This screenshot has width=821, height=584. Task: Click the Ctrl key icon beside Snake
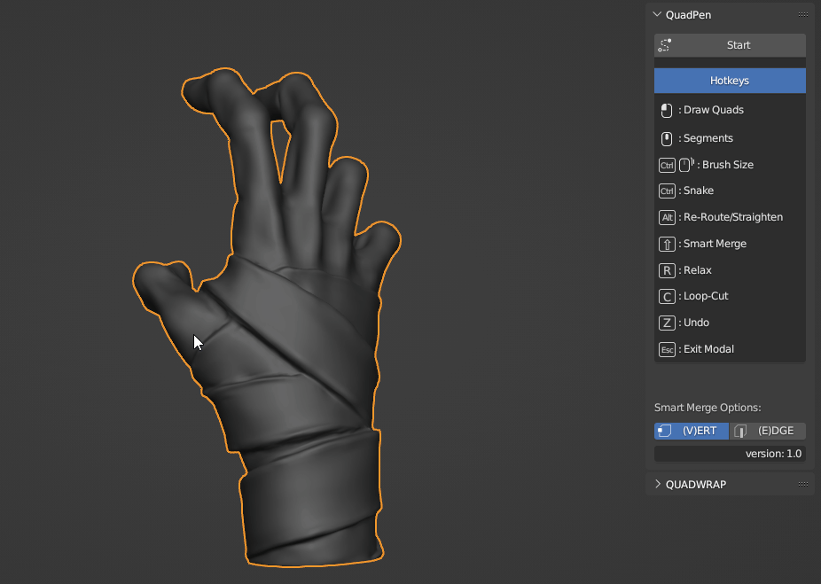point(667,191)
